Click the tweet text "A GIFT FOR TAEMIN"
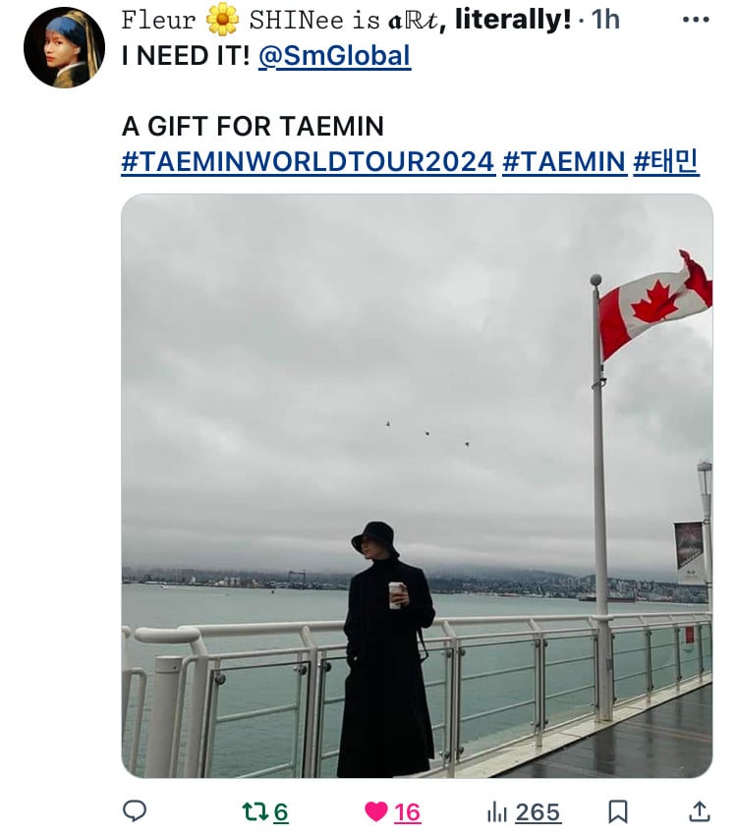Screen dimensions: 737x836 pos(253,127)
